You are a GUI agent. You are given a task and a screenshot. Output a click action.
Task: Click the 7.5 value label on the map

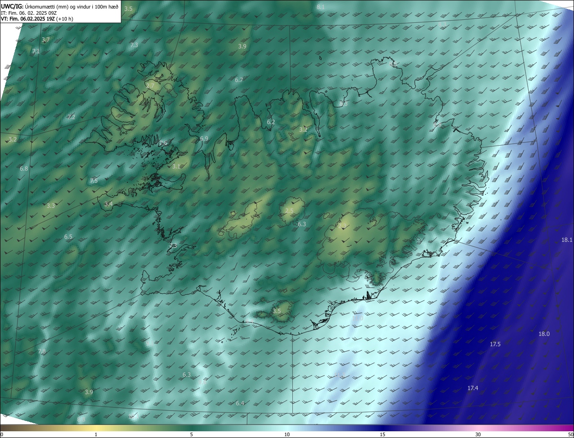[x=94, y=180]
